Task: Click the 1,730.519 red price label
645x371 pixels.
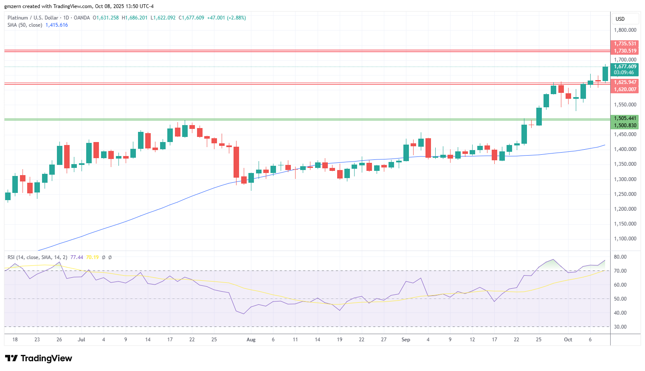Action: click(x=625, y=51)
